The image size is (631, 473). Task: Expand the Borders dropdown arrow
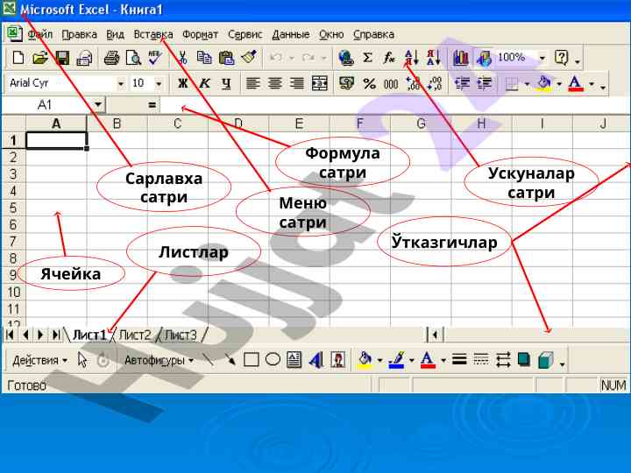coord(527,84)
